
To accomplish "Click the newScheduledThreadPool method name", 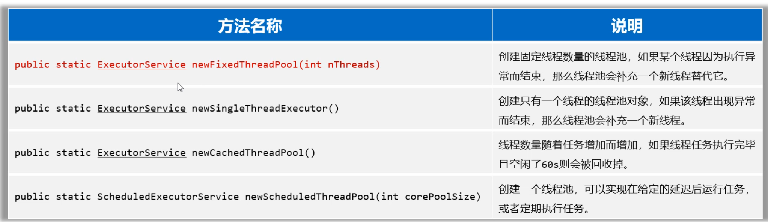I will coord(310,197).
